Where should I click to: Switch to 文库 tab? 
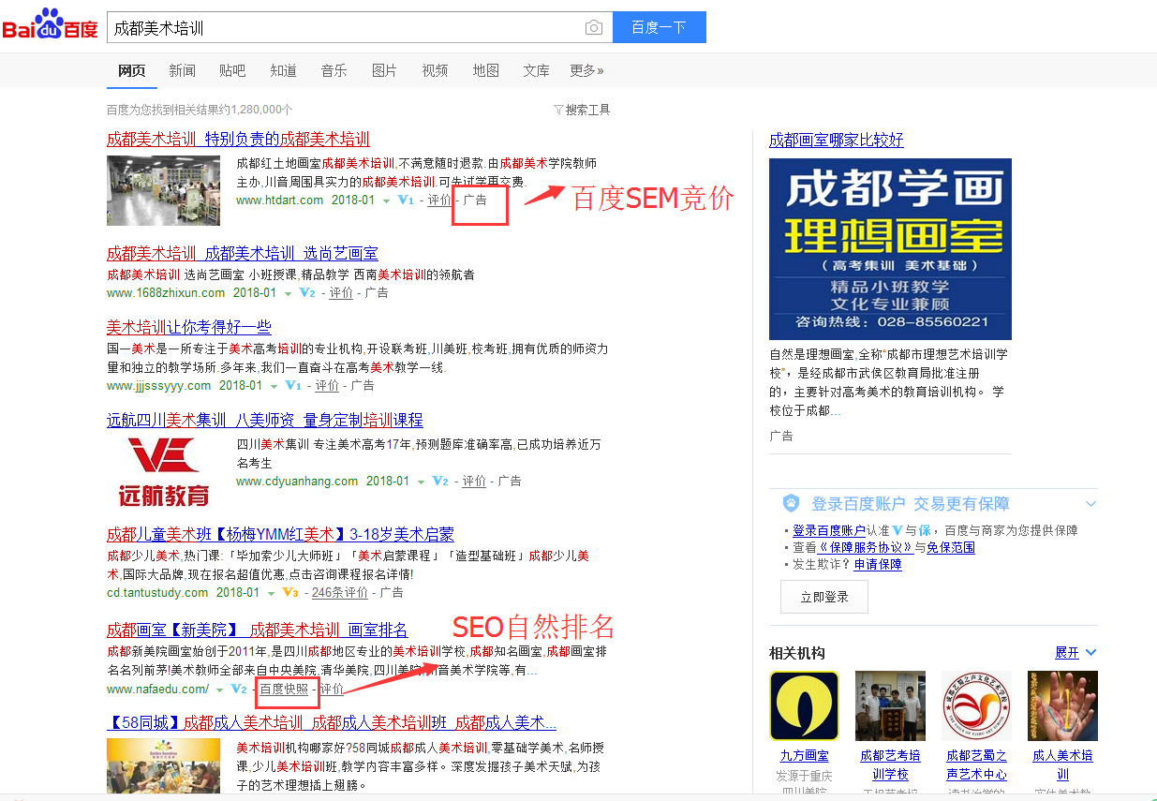click(536, 71)
